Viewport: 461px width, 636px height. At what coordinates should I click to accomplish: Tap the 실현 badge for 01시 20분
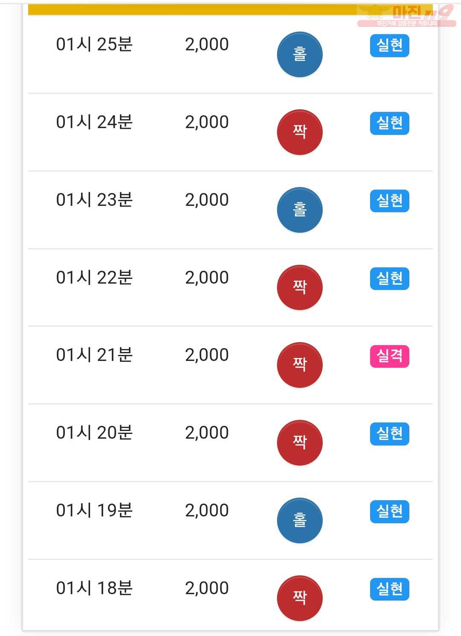pos(389,434)
